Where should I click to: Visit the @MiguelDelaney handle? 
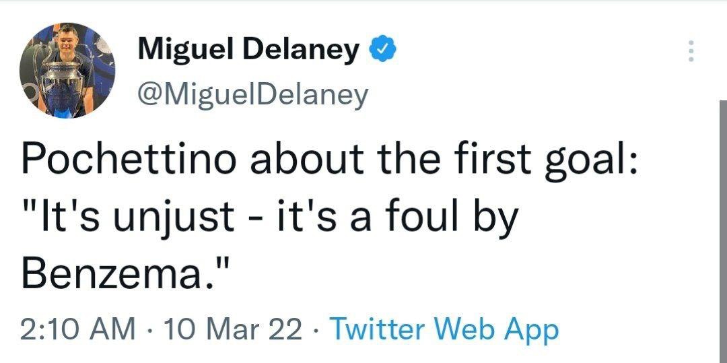[252, 94]
